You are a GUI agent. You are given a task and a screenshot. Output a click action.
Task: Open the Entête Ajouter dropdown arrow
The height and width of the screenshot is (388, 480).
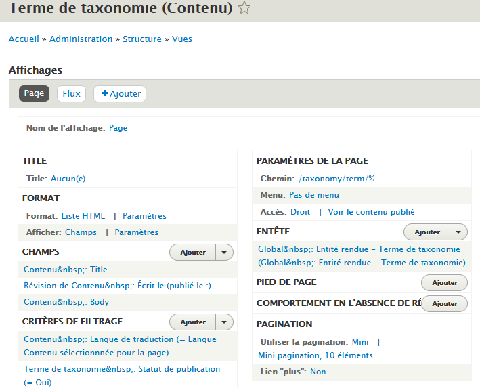(x=459, y=232)
